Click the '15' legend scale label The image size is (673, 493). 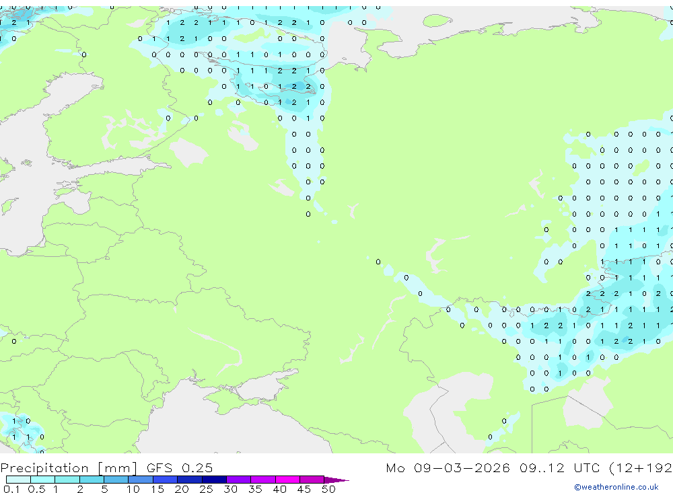(x=157, y=489)
